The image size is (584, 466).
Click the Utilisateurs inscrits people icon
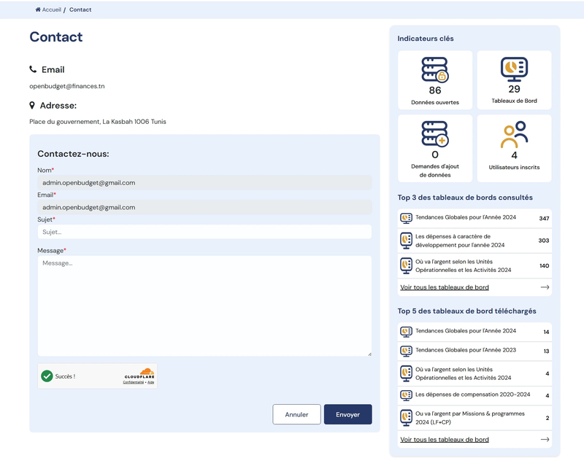[514, 134]
